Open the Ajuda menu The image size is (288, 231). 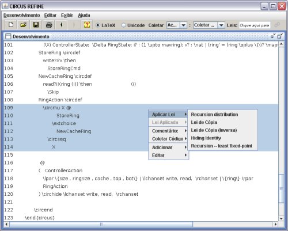tap(84, 15)
